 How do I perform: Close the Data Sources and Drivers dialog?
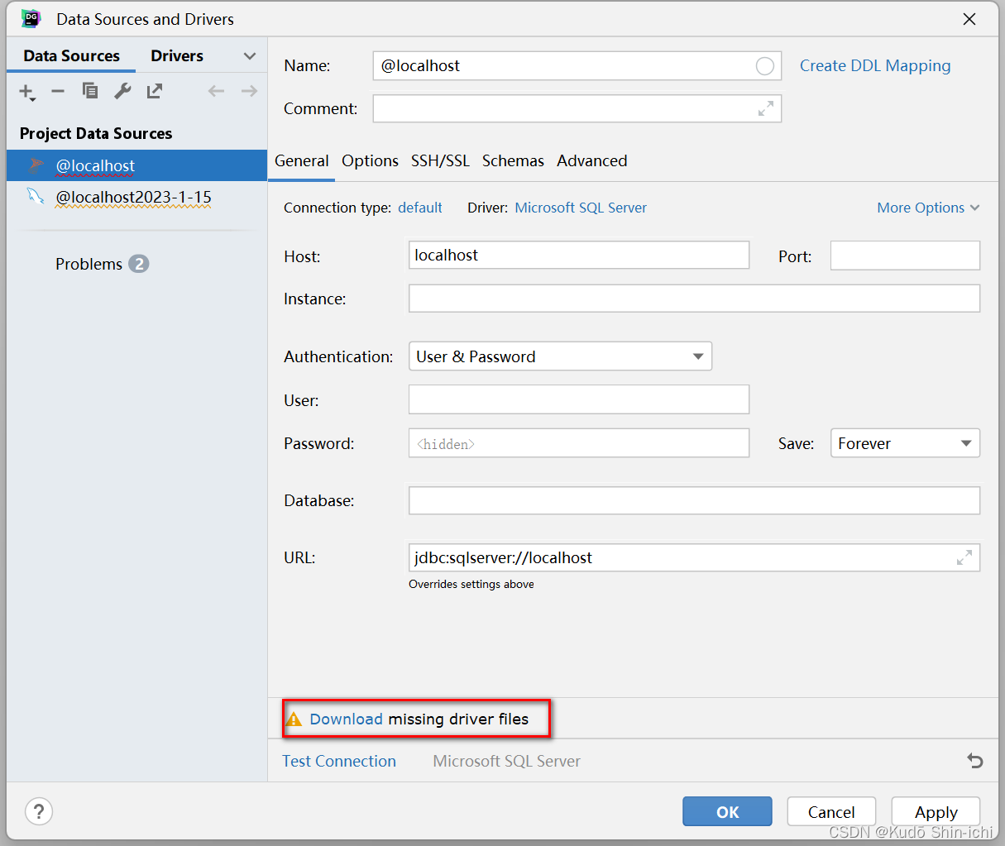point(969,19)
